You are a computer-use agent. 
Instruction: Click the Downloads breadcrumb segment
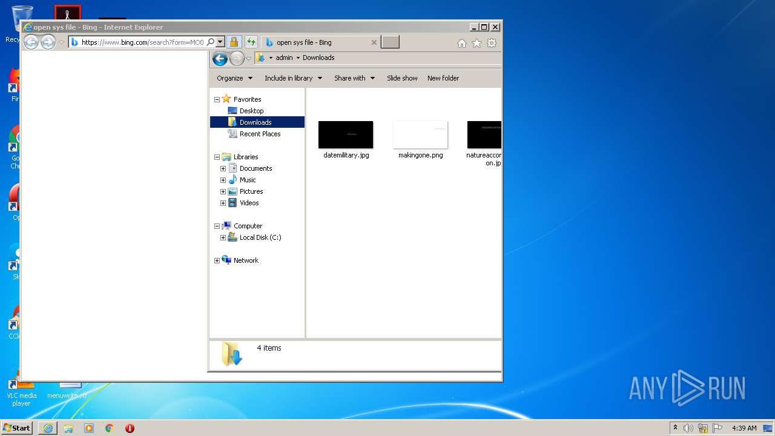[318, 58]
